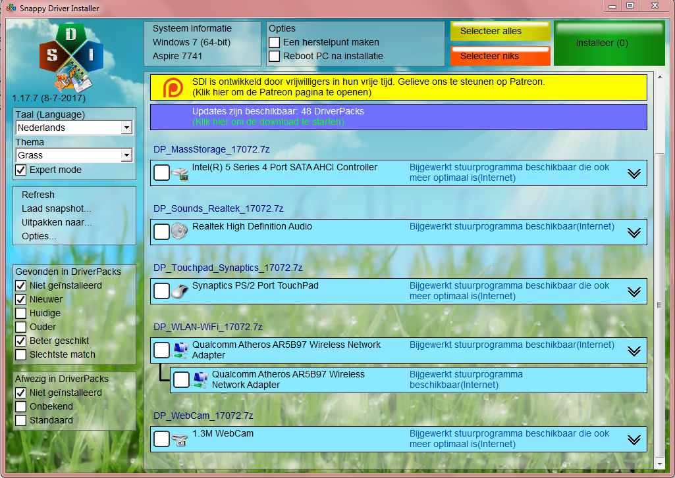Tick the nested Qualcomm Atheros AR5B97 checkbox
Viewport: 675px width, 478px height.
pos(181,379)
